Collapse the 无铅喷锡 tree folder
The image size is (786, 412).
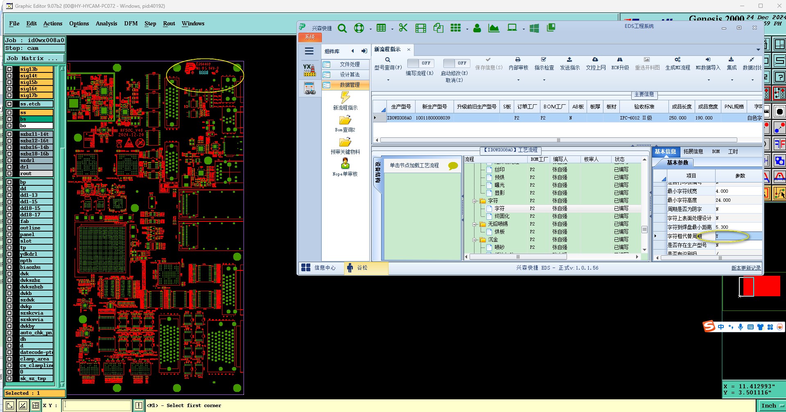coord(474,224)
